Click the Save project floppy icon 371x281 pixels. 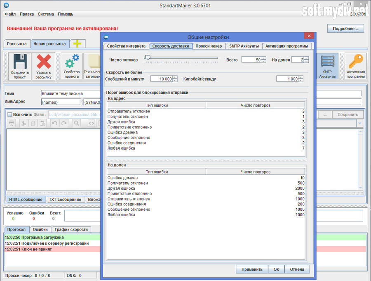[x=20, y=66]
